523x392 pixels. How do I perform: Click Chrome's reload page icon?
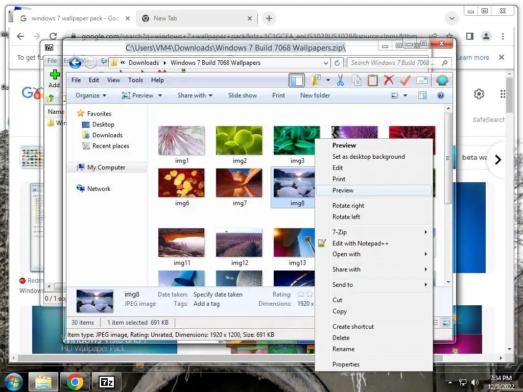[x=53, y=36]
